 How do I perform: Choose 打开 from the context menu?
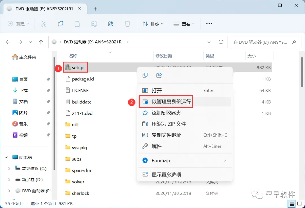pos(185,90)
